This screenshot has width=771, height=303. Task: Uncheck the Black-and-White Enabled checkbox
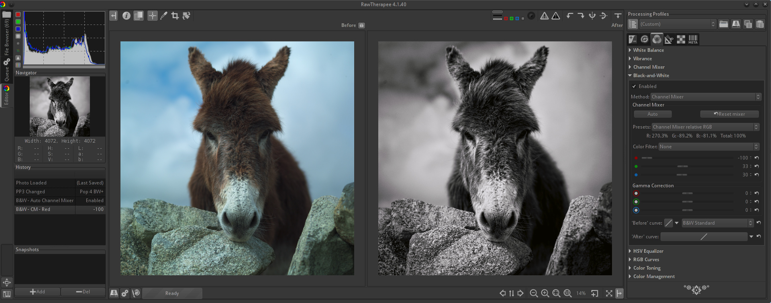pyautogui.click(x=634, y=86)
